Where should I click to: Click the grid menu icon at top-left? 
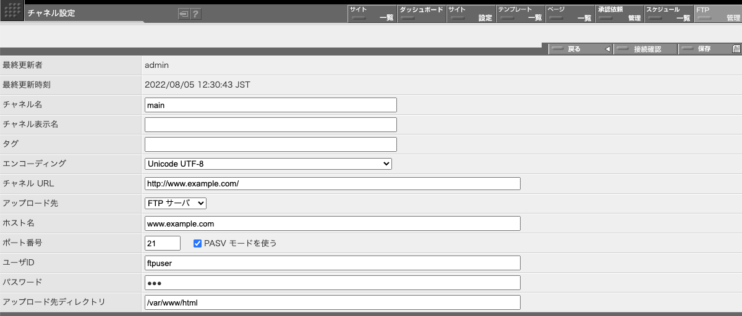tap(12, 12)
